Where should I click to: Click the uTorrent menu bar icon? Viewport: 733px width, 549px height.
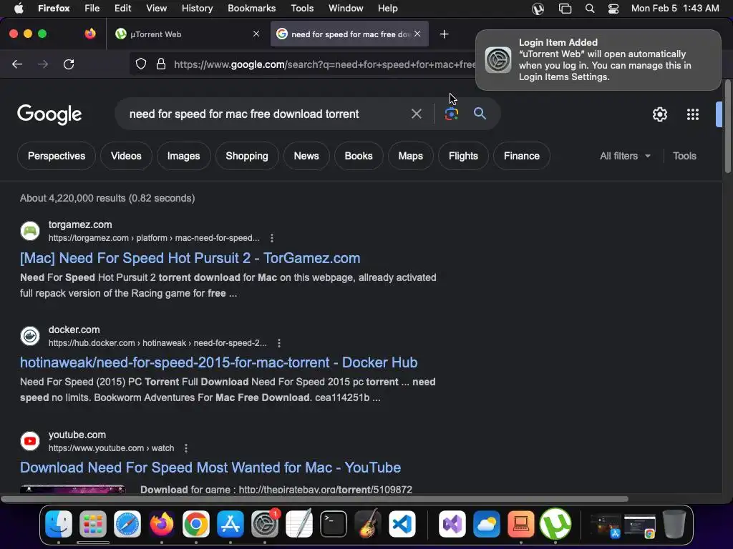[538, 9]
